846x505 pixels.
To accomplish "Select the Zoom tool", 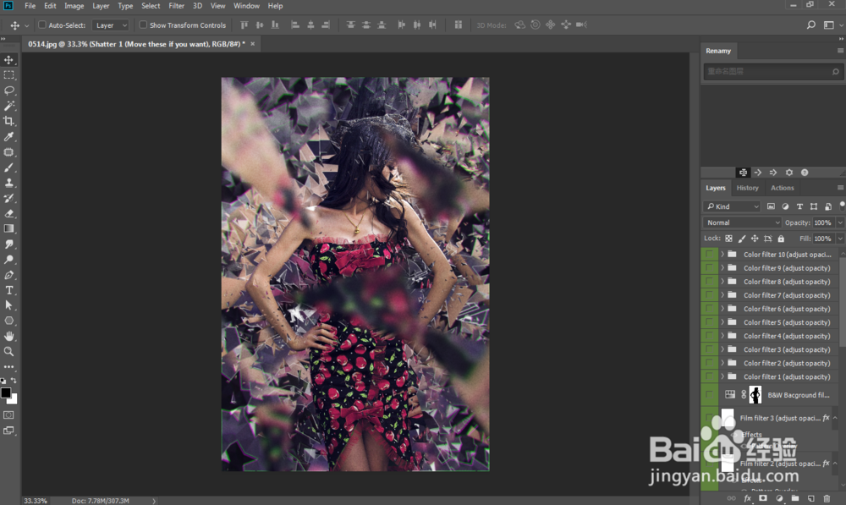I will [x=9, y=351].
